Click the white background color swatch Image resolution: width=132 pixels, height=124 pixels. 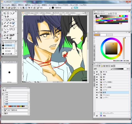pos(103,35)
